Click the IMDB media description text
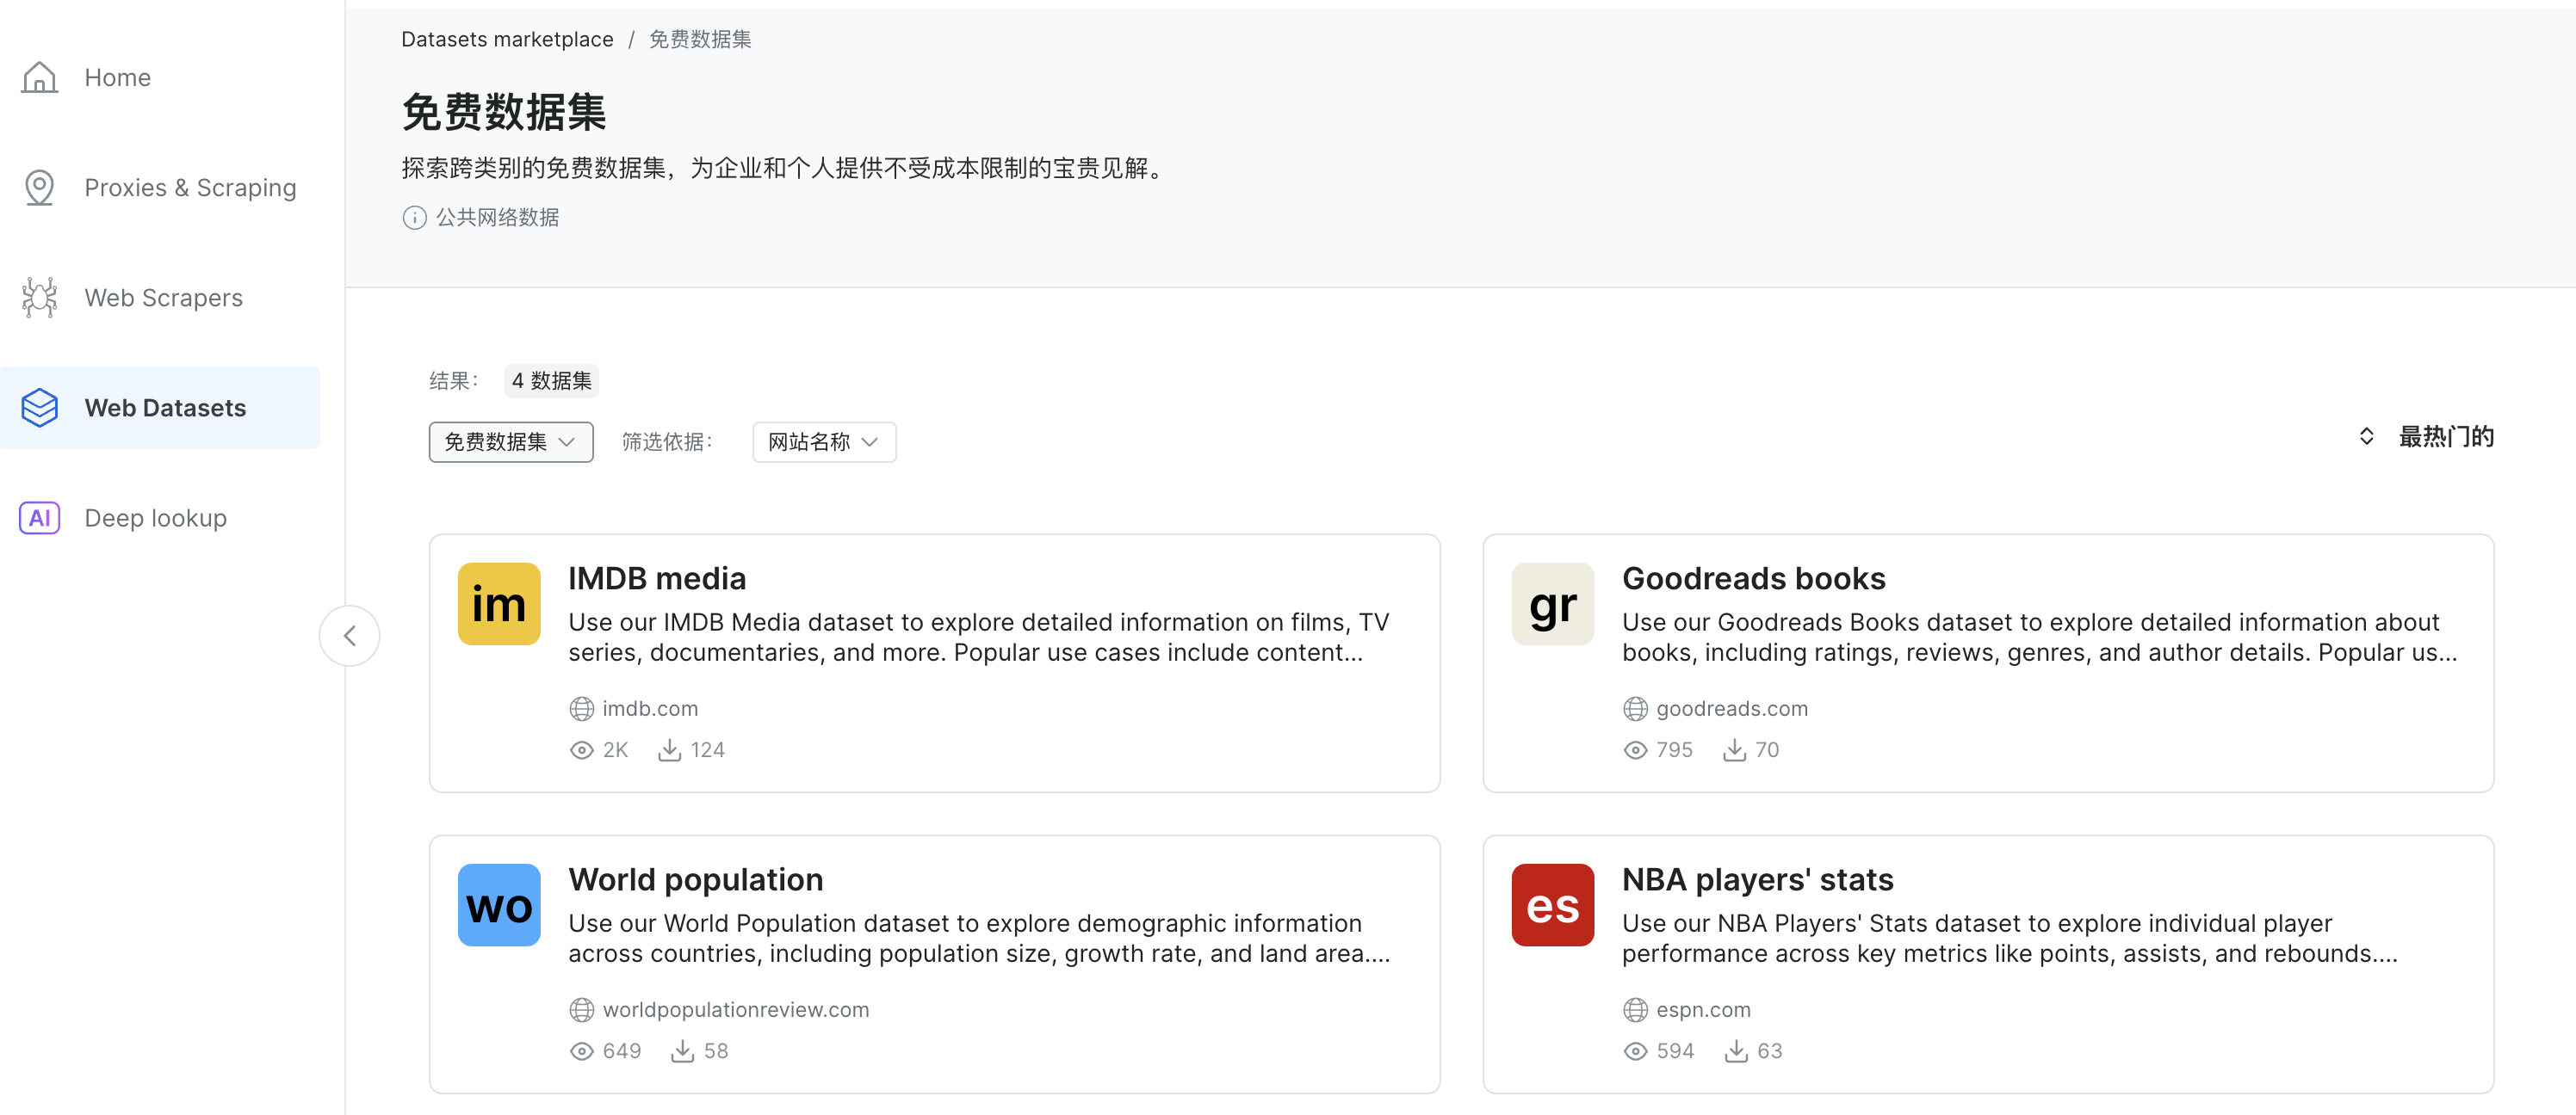Screen dimensions: 2576x1115 click(979, 638)
